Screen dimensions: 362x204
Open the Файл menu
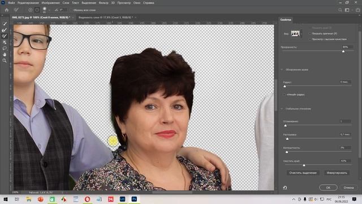(11, 3)
